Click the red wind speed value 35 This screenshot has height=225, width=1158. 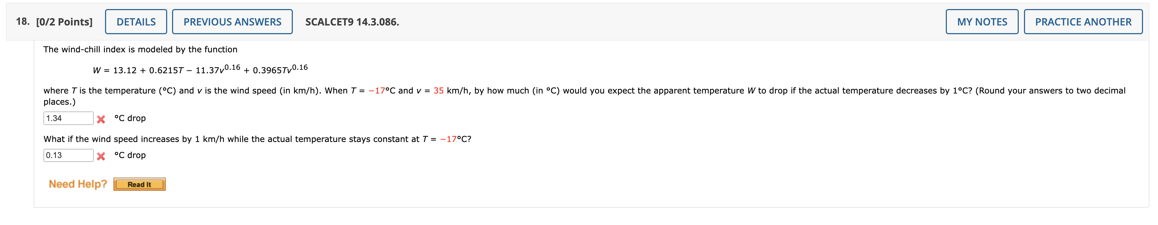[438, 91]
